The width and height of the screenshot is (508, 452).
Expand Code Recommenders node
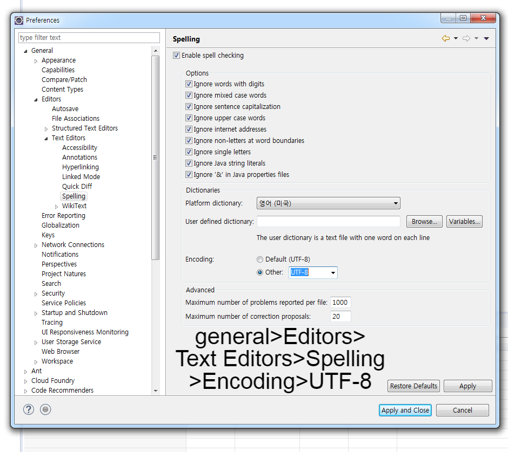25,391
